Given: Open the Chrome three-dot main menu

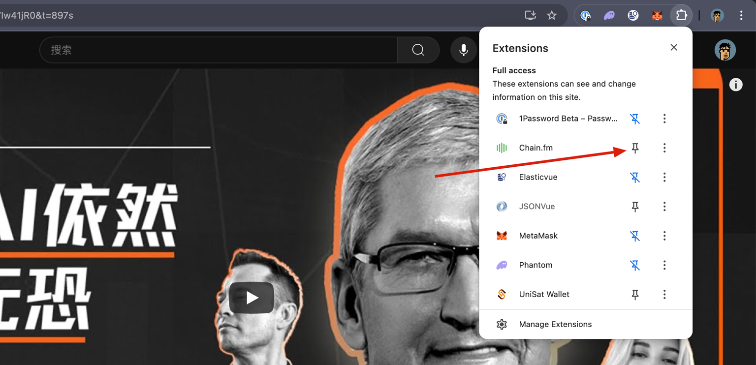Looking at the screenshot, I should (x=741, y=16).
